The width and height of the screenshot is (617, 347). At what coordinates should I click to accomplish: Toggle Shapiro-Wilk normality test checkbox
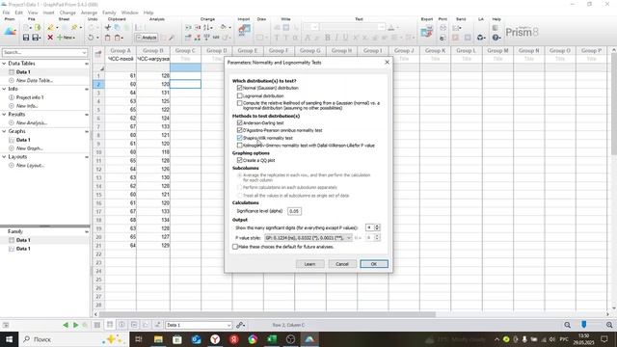pos(240,138)
